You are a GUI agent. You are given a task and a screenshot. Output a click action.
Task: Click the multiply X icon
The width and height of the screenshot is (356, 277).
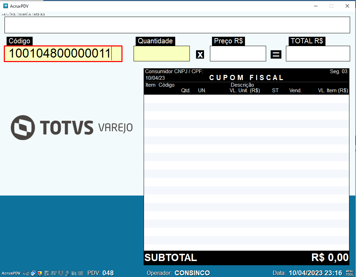(x=200, y=54)
